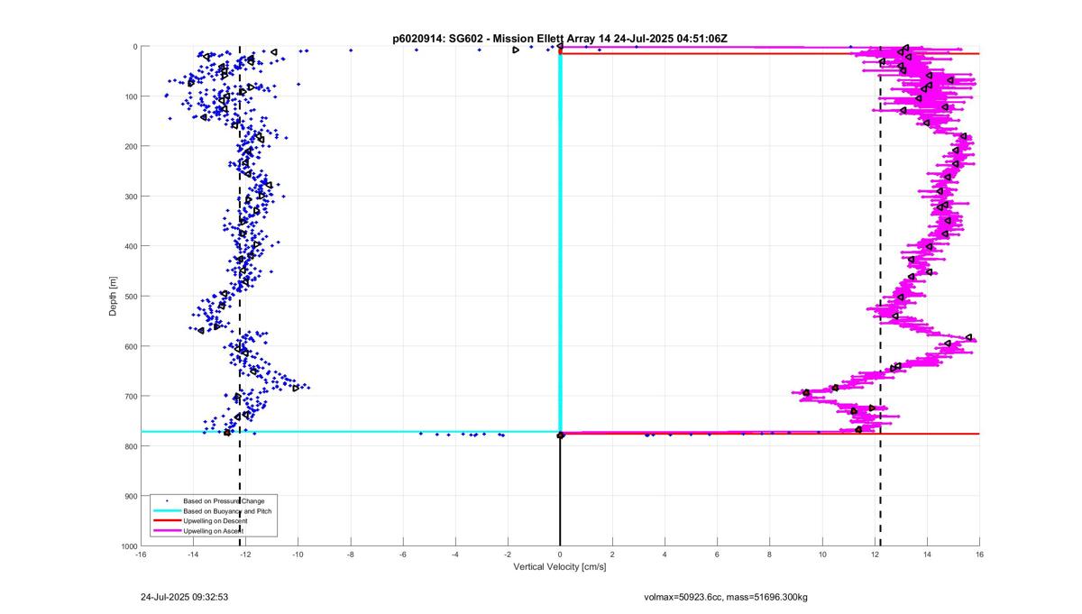
Task: Click the x-axis tick label '-8'
Action: click(350, 554)
